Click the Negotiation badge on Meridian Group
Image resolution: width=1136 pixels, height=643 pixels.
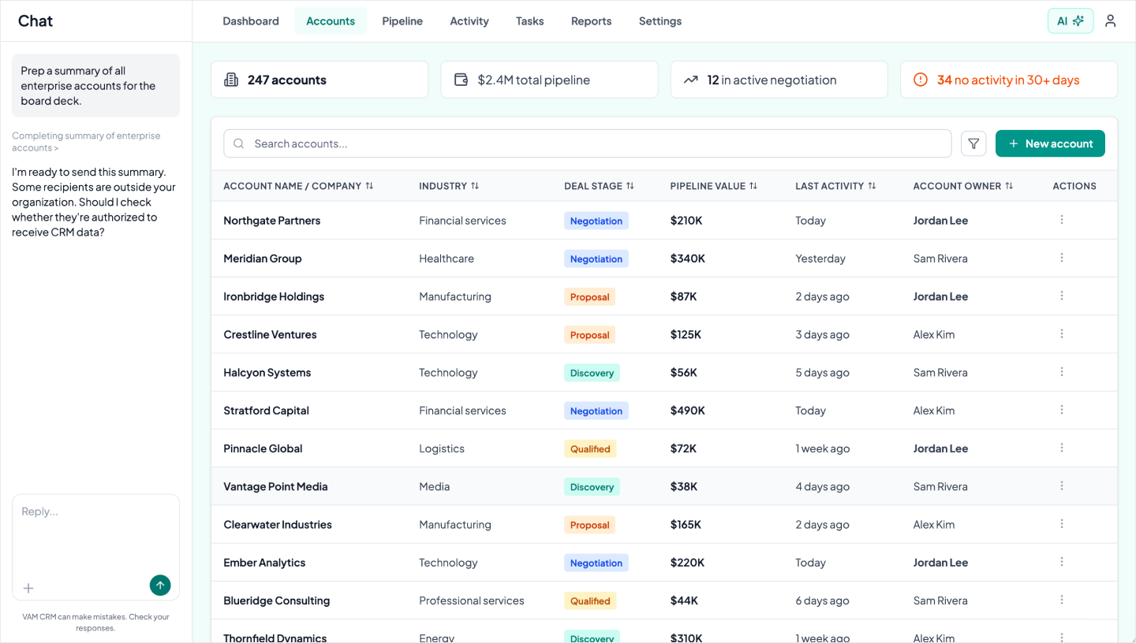pyautogui.click(x=596, y=258)
